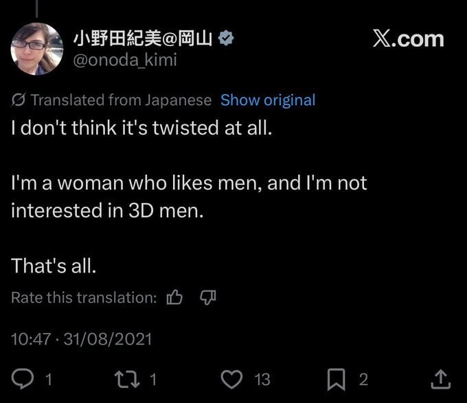Click the bookmark count of 2
The image size is (467, 403).
click(x=363, y=379)
